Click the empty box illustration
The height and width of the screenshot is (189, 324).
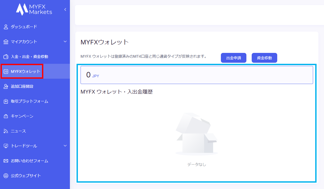(x=197, y=134)
